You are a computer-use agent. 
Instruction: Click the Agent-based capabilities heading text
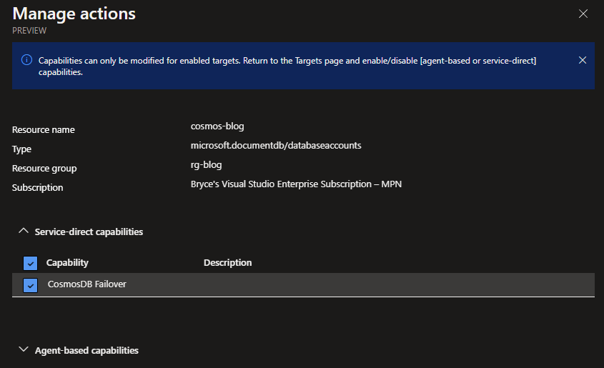(86, 350)
